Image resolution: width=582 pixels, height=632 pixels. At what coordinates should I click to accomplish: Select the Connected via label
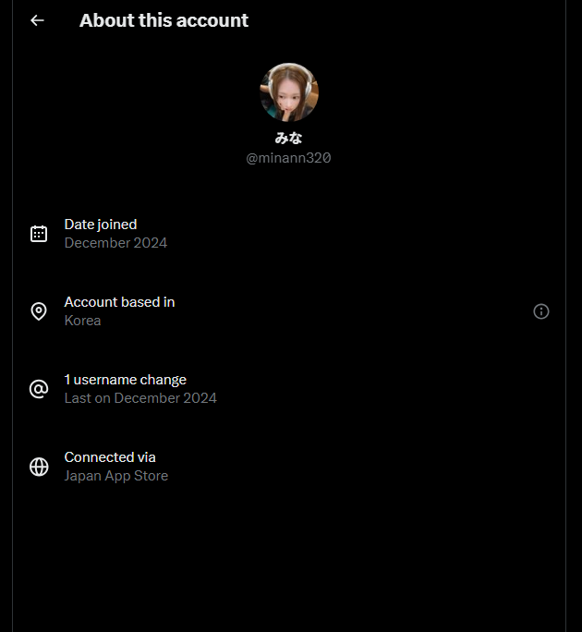point(110,457)
